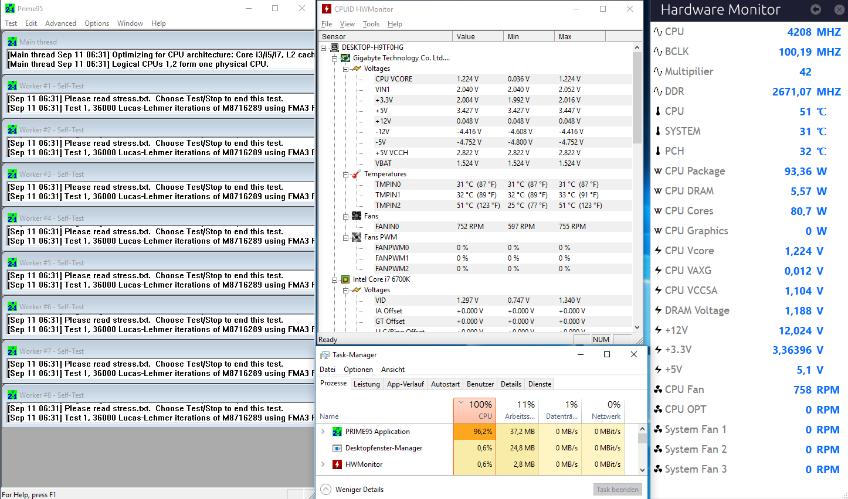Switch to the Leistung tab in Task-Manager
The width and height of the screenshot is (848, 499).
point(367,384)
